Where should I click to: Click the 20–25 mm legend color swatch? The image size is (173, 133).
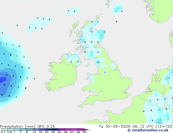(x=49, y=129)
